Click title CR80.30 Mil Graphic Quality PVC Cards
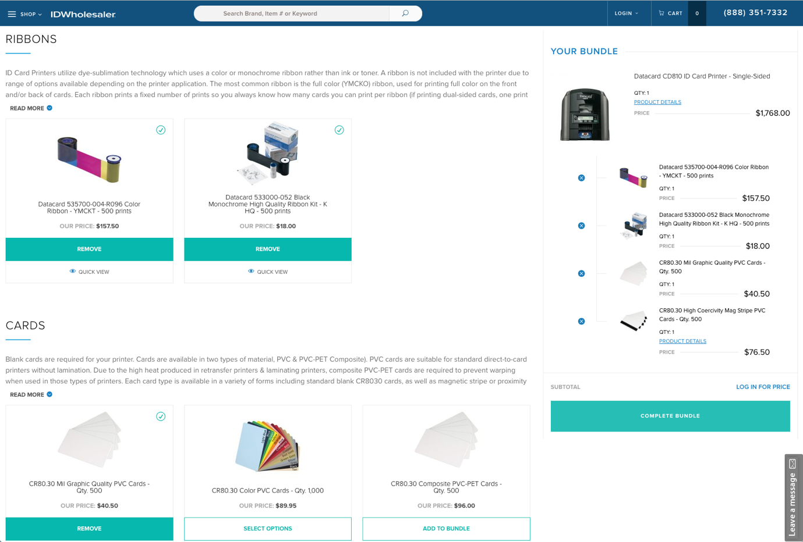The image size is (803, 542). [89, 487]
